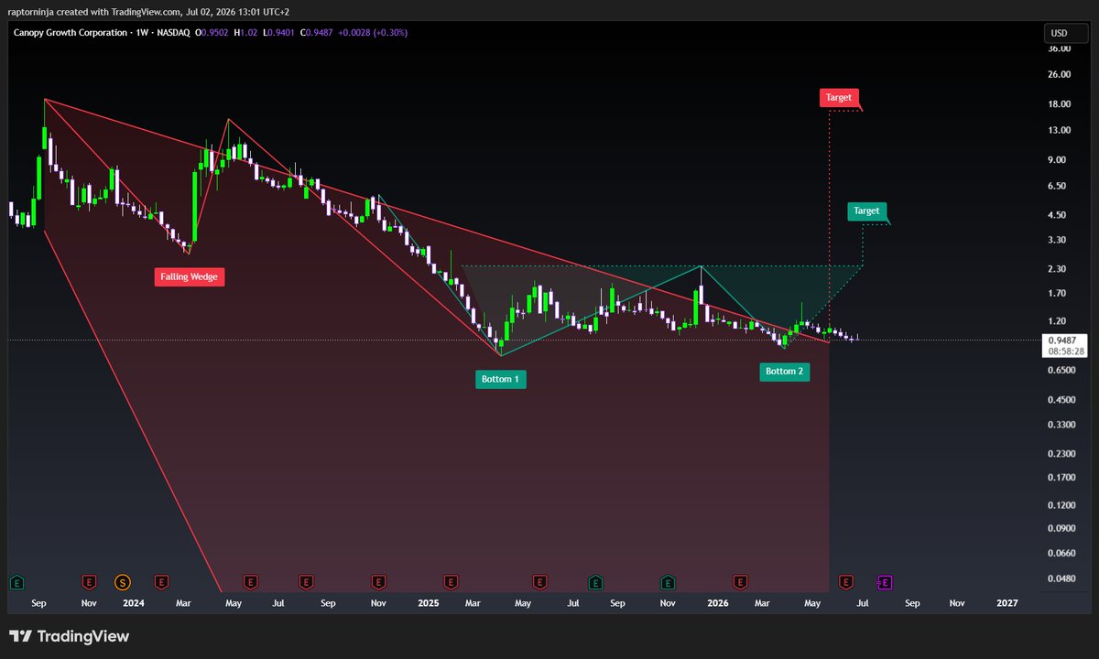The image size is (1099, 659).
Task: Click the green earnings marker at Nov 2025
Action: [x=669, y=581]
